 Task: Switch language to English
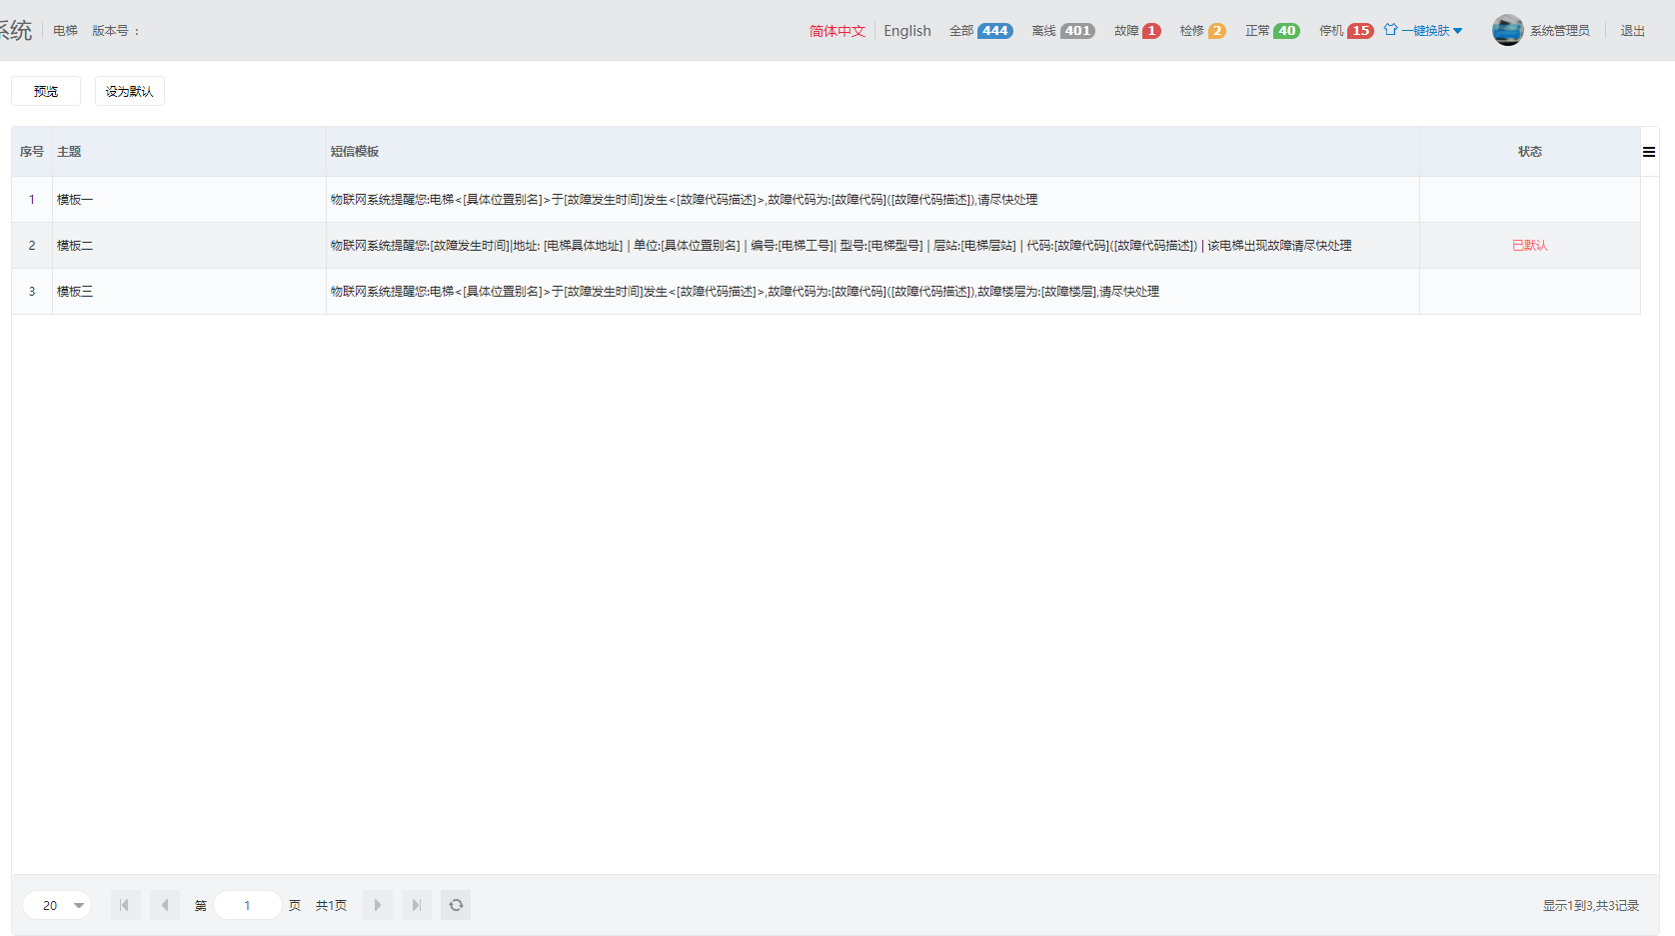pyautogui.click(x=907, y=31)
